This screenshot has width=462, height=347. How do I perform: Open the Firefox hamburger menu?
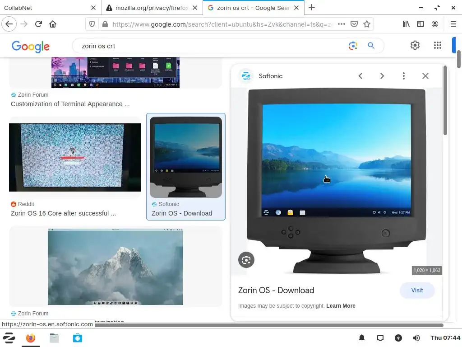pos(453,24)
